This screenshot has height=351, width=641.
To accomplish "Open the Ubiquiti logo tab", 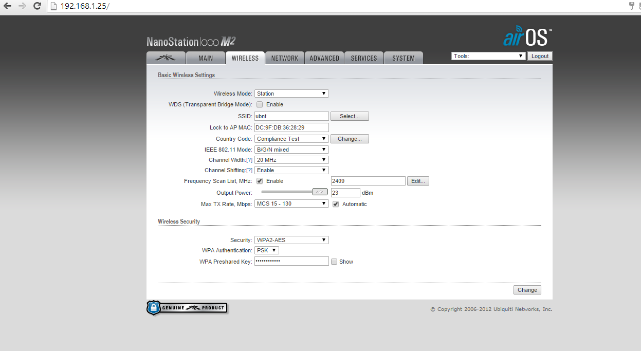I will coord(165,58).
